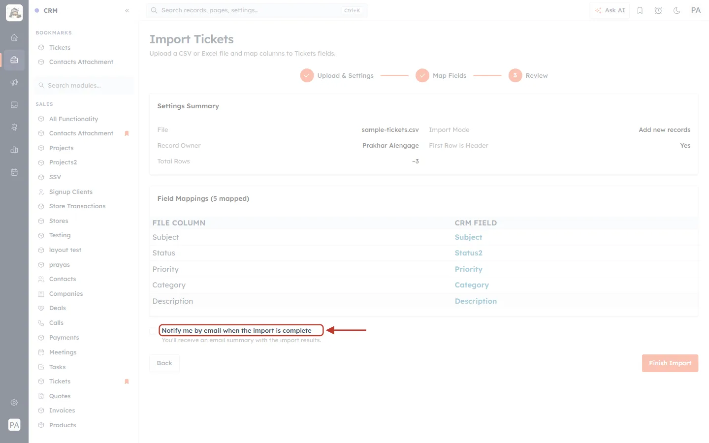Click the file name sample-tickets.csv

(x=390, y=130)
